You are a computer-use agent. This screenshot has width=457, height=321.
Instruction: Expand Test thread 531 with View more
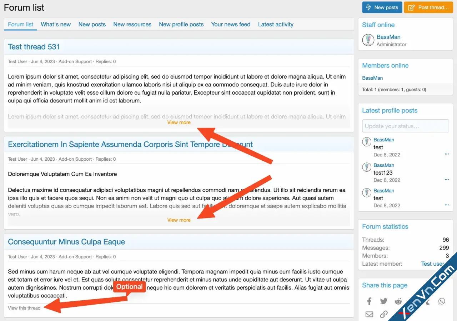[179, 122]
